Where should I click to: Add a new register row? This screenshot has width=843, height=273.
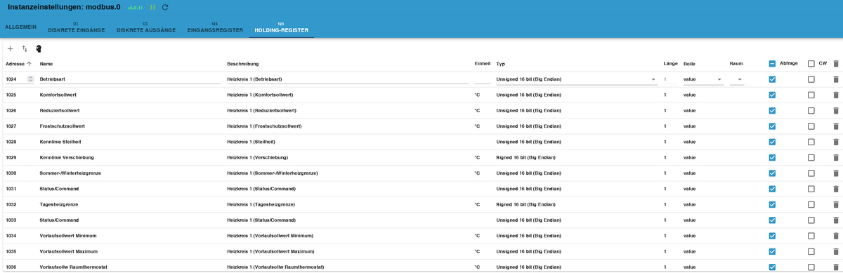[x=10, y=48]
